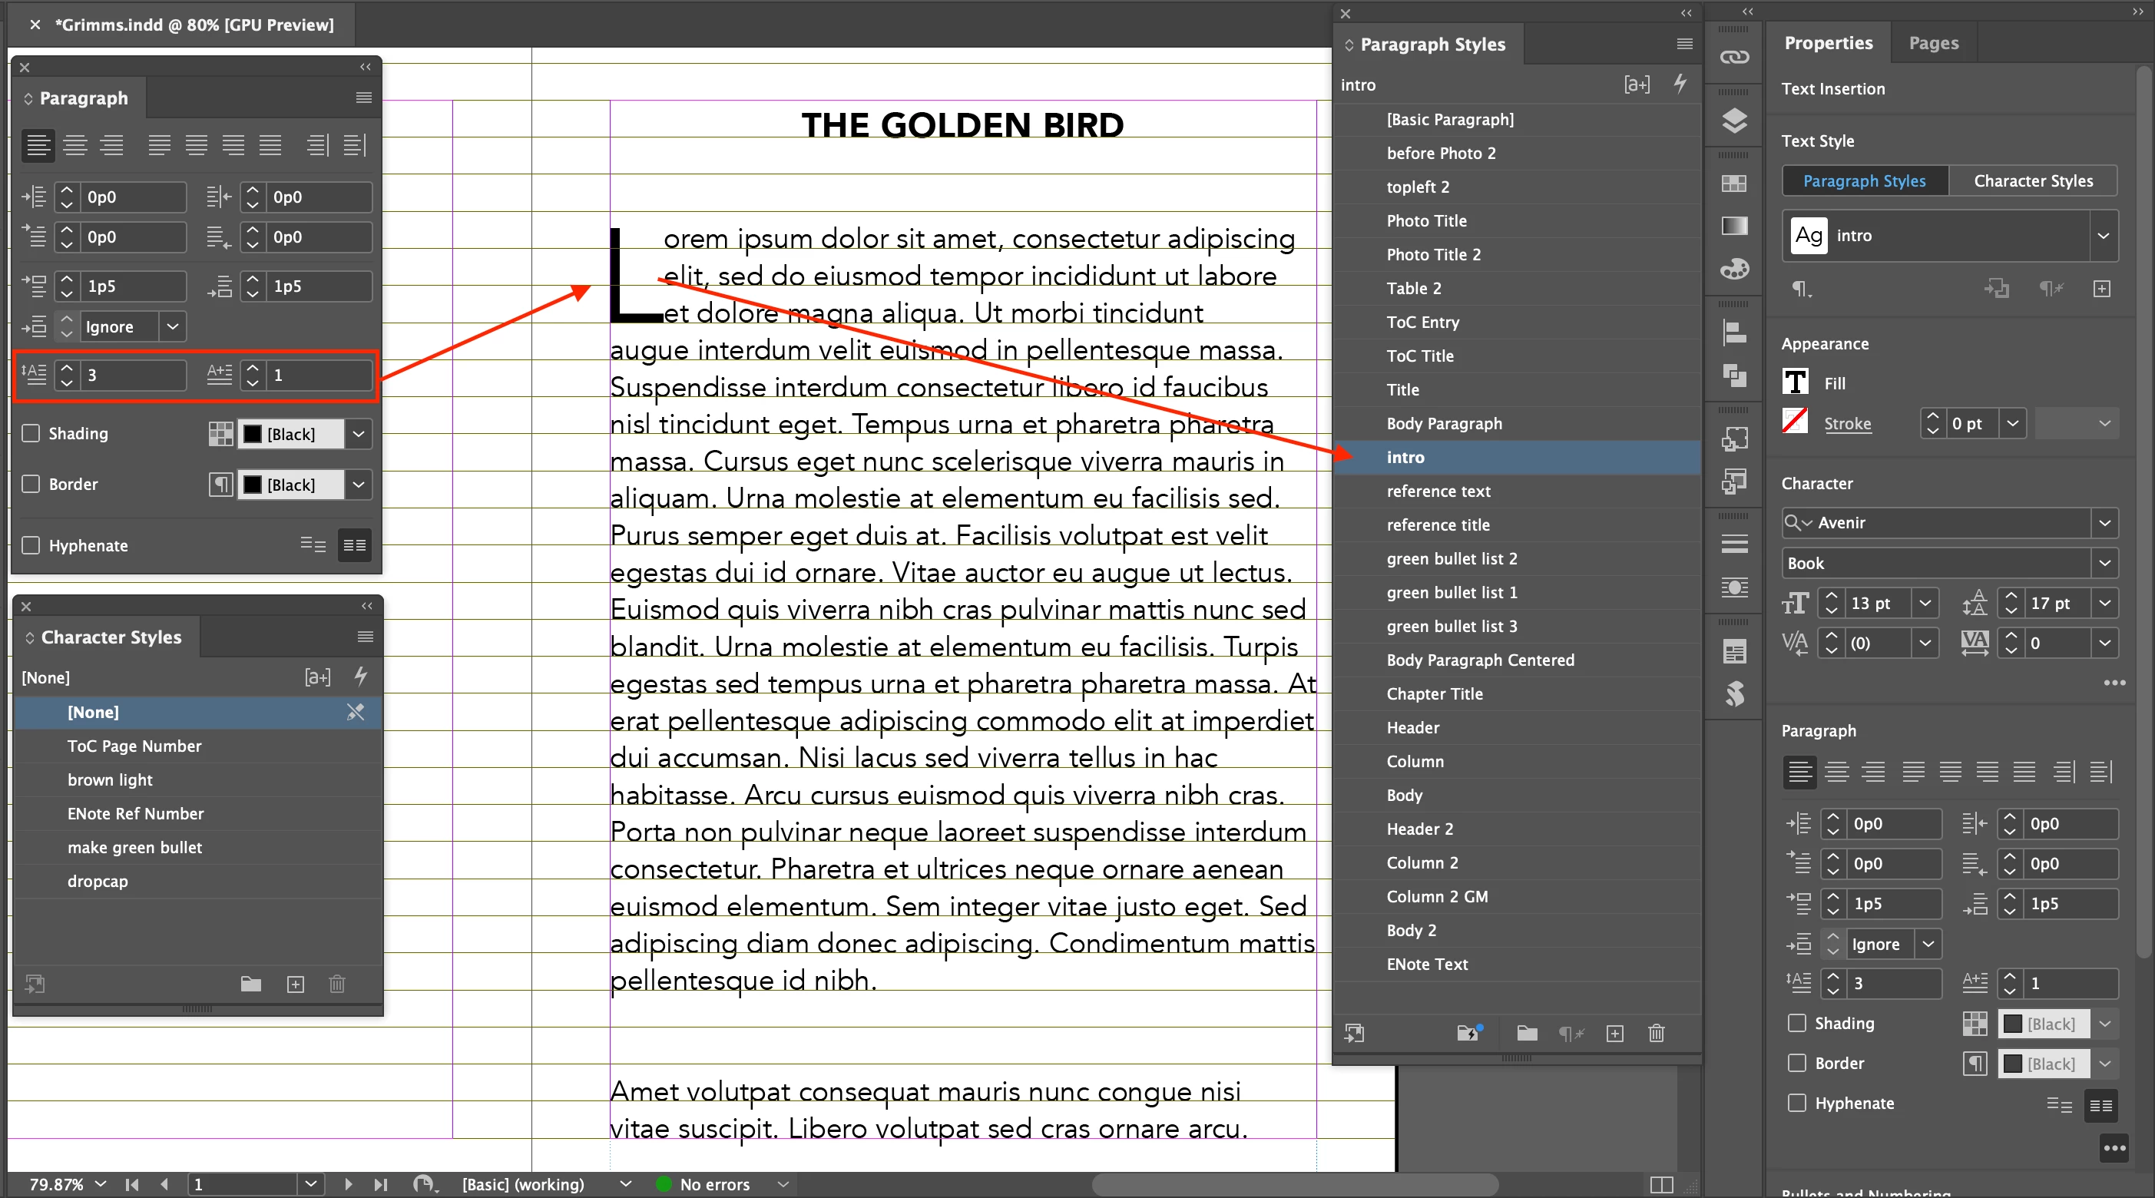
Task: Expand the Book font style dropdown
Action: click(2104, 563)
